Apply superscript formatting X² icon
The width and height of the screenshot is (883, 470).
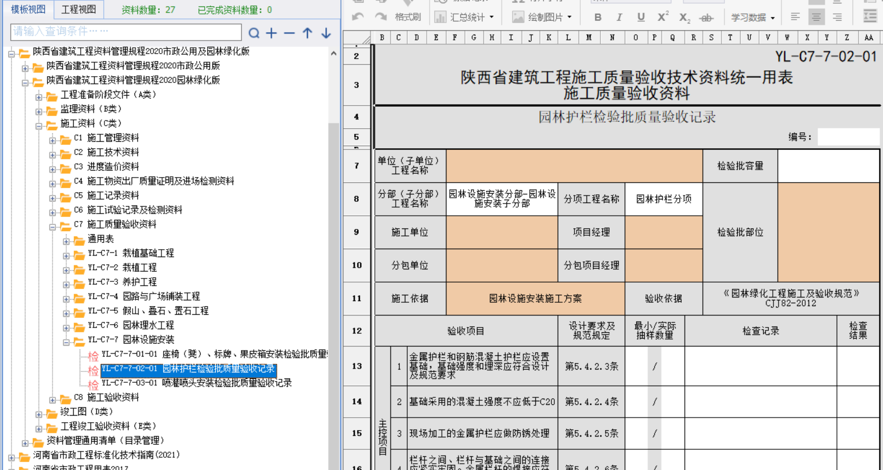[x=663, y=17]
